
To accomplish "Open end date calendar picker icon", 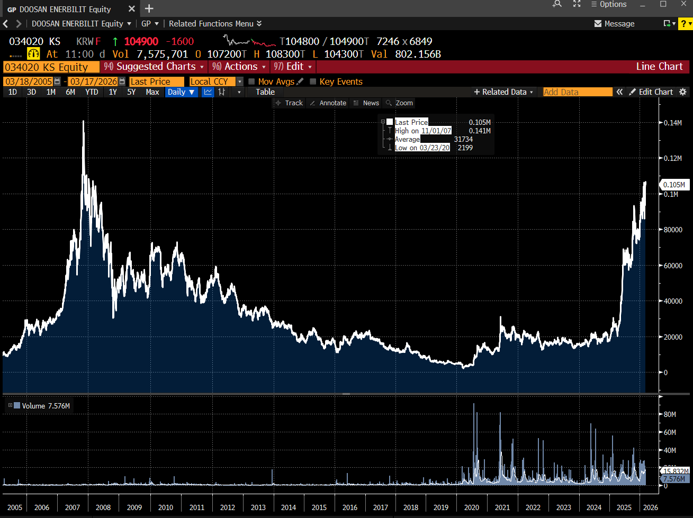I will point(122,81).
